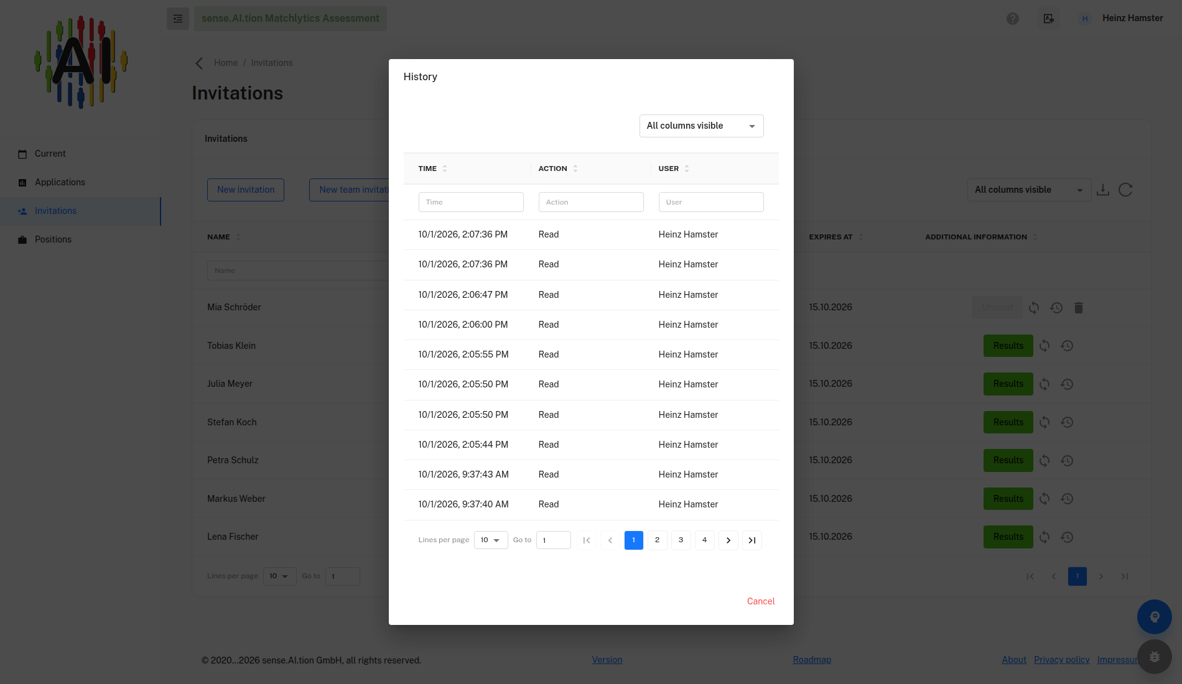This screenshot has height=684, width=1182.
Task: Click the Time filter field in History
Action: [x=471, y=202]
